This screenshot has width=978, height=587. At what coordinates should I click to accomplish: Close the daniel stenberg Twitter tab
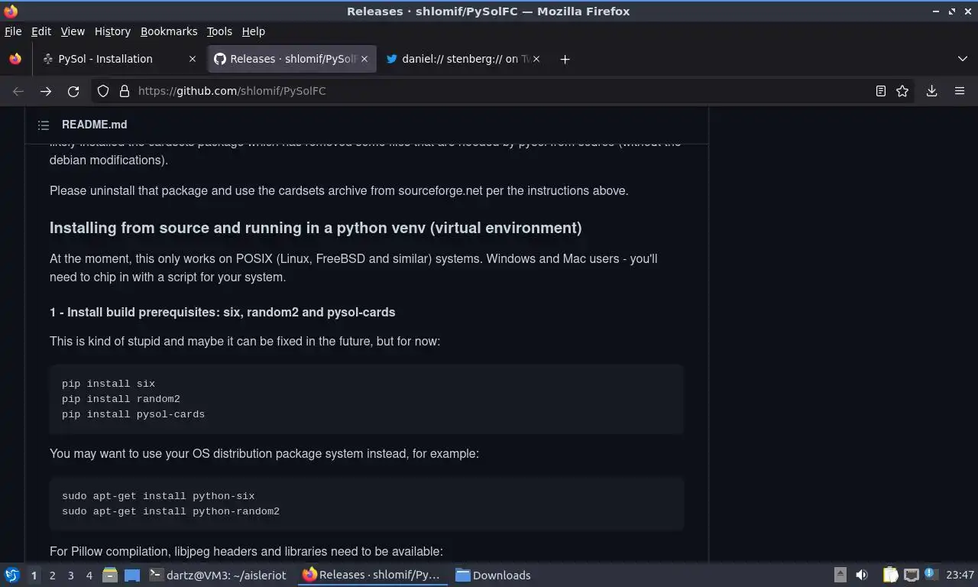(x=536, y=59)
